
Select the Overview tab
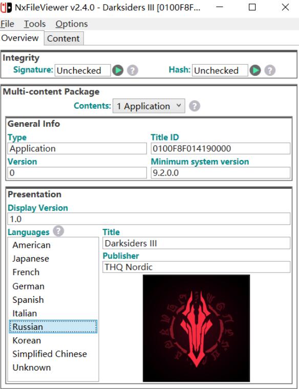20,38
